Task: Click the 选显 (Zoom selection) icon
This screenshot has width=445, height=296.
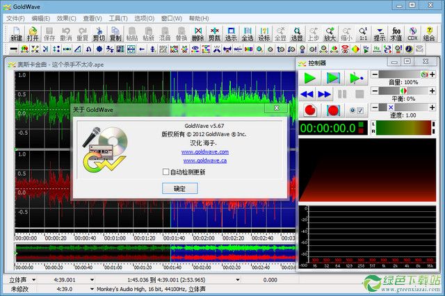Action: click(297, 34)
